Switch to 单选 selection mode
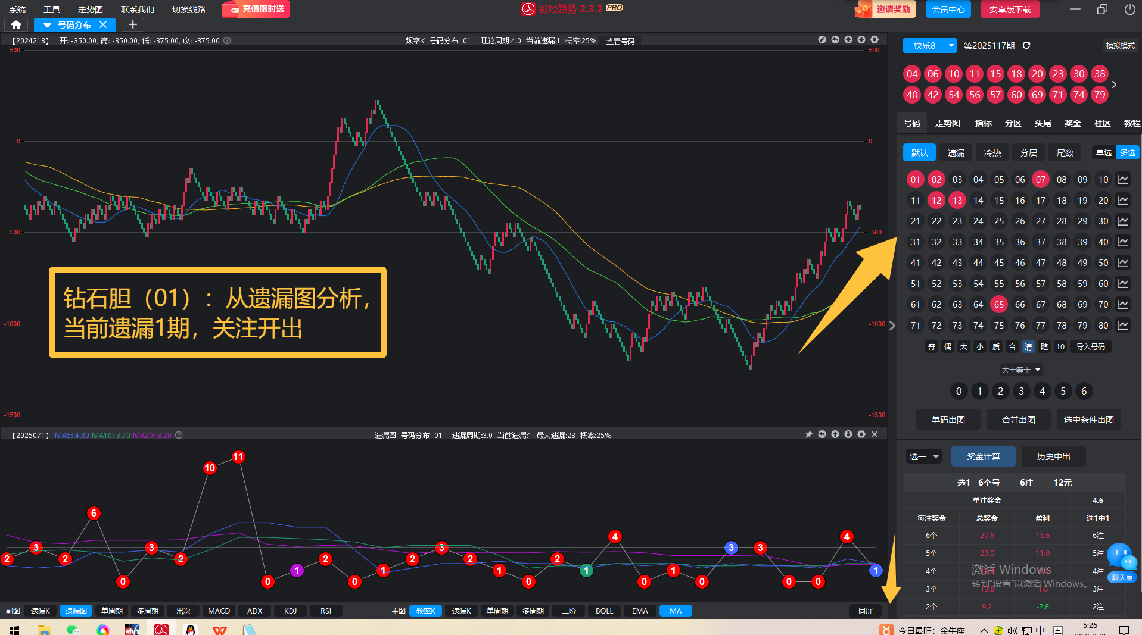1142x635 pixels. click(x=1104, y=152)
